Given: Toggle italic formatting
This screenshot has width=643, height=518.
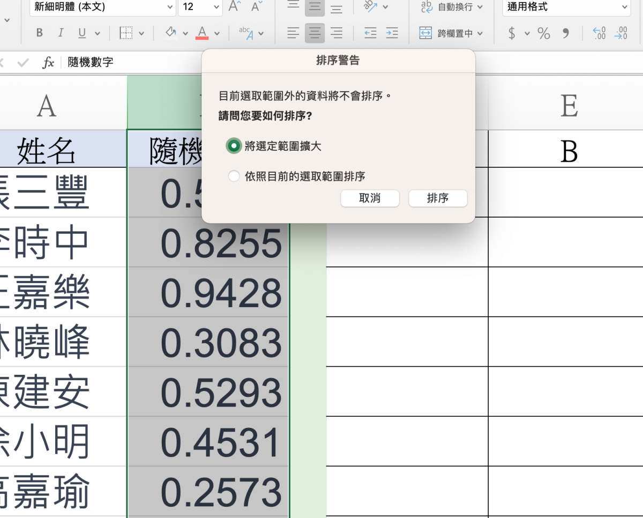Looking at the screenshot, I should pos(61,33).
